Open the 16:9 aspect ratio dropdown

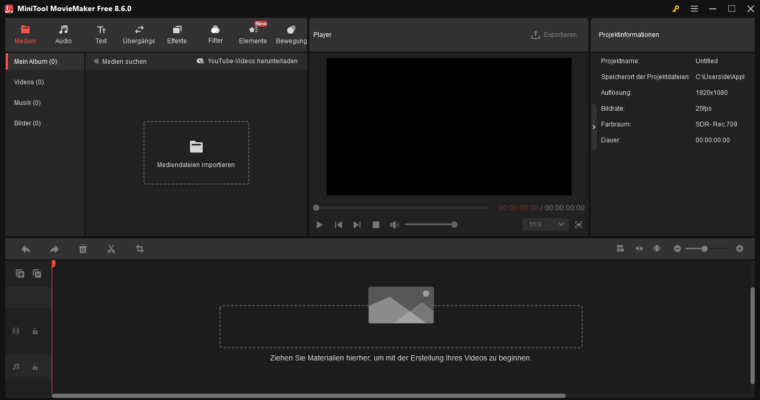pyautogui.click(x=545, y=224)
